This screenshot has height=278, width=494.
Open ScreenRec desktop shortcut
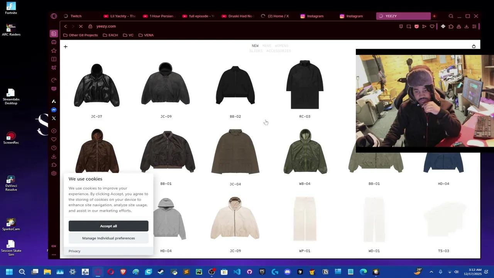(x=11, y=138)
